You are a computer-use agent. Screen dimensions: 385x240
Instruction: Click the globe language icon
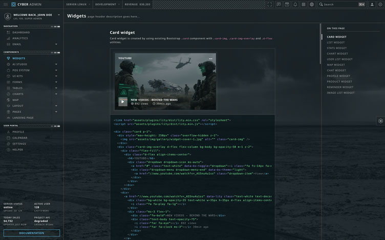coord(311,4)
